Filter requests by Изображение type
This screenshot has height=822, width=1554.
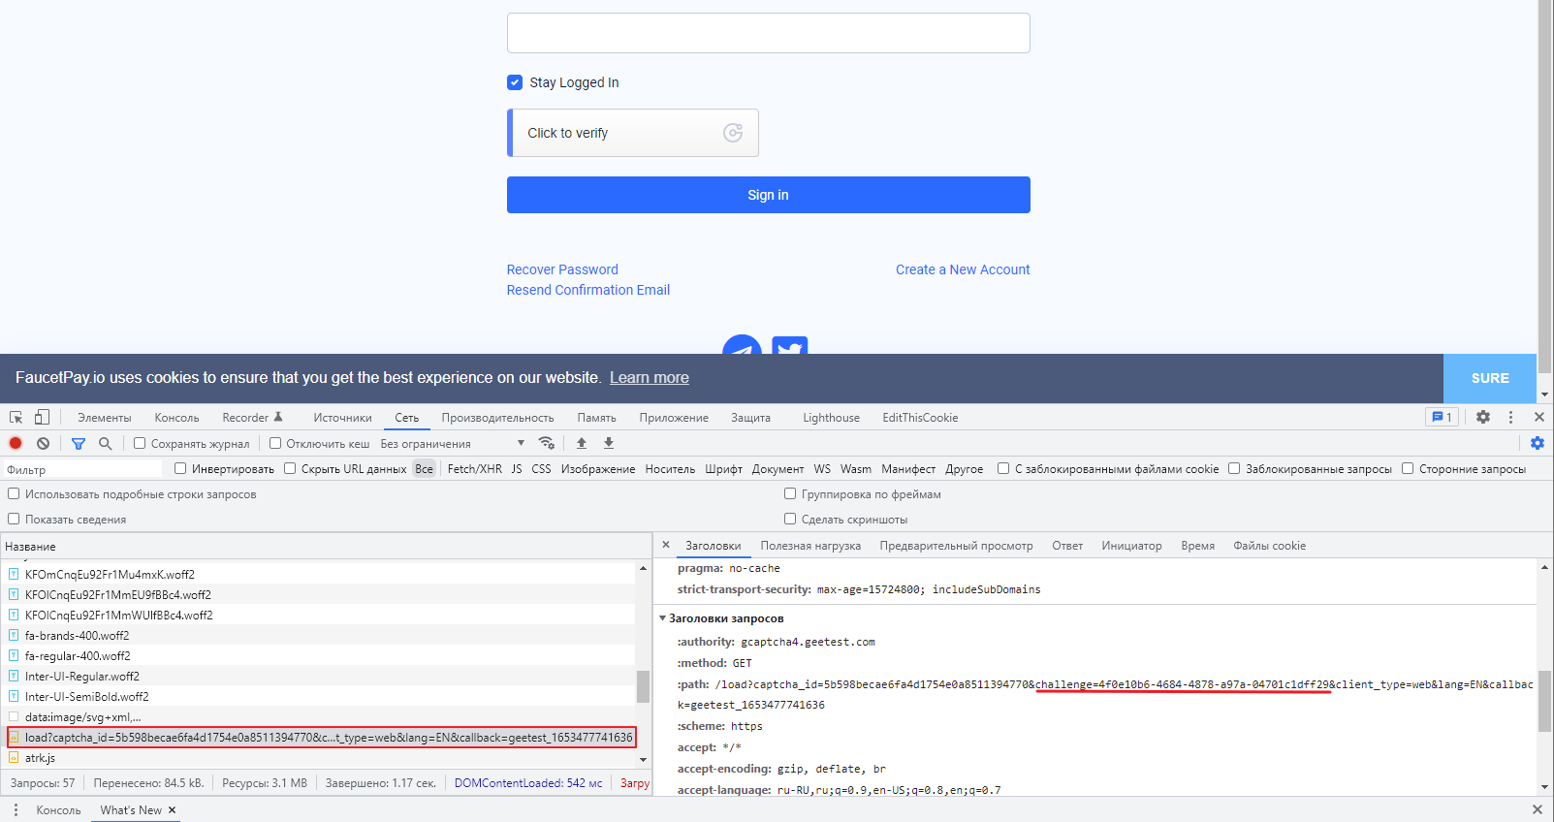(598, 469)
